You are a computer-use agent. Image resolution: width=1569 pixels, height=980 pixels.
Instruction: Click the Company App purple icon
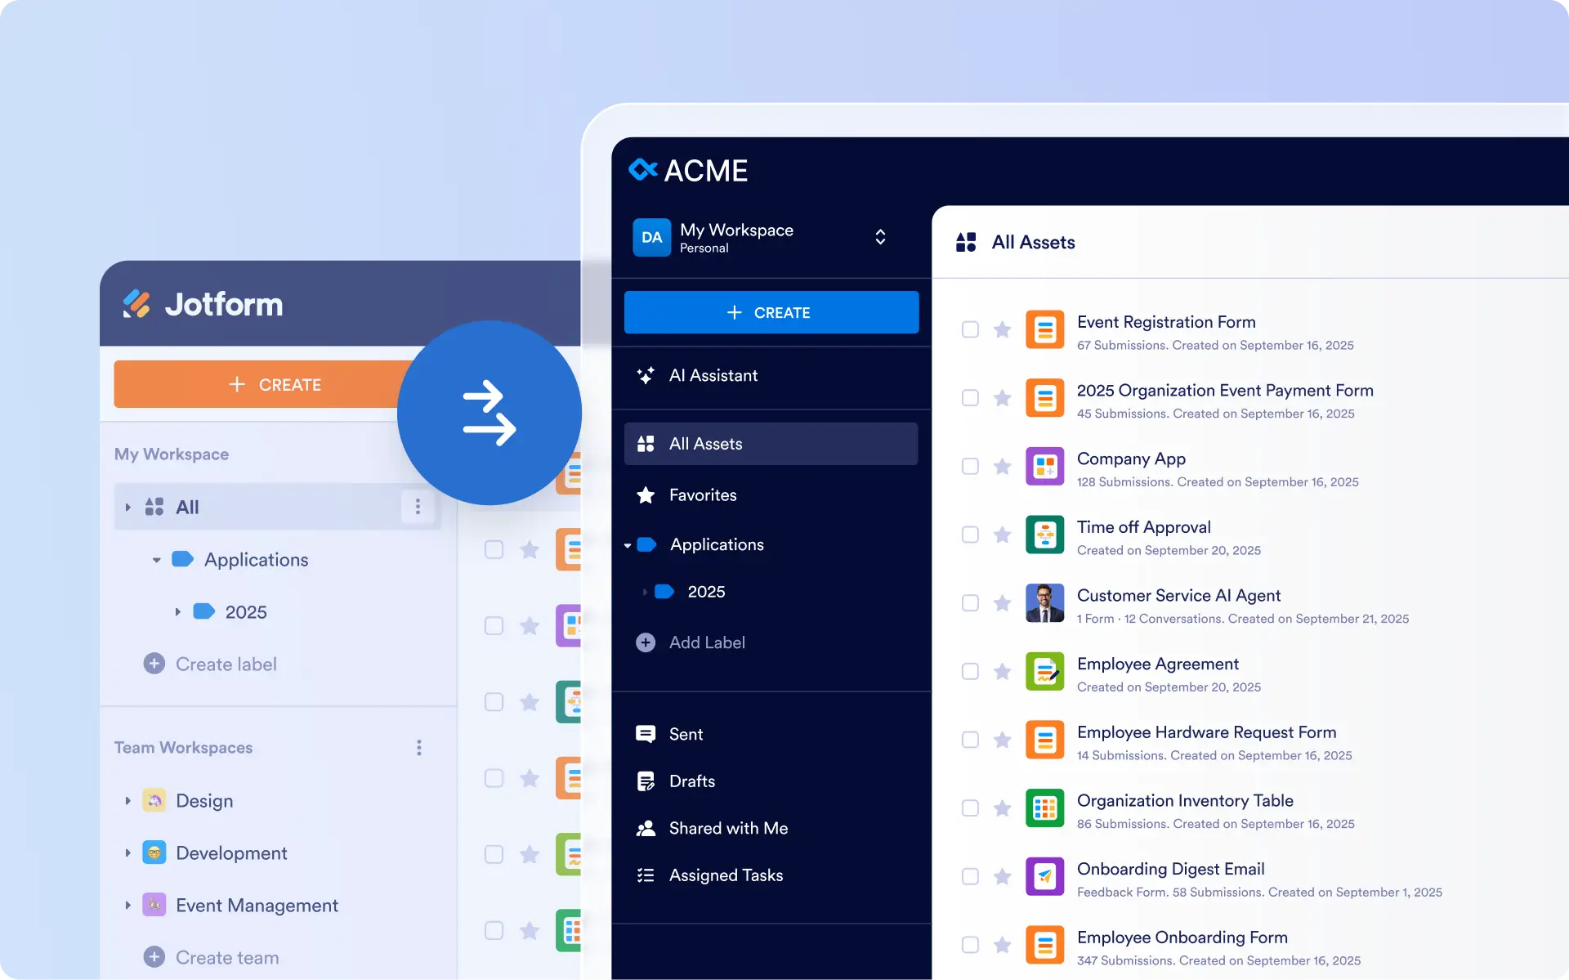click(1044, 467)
